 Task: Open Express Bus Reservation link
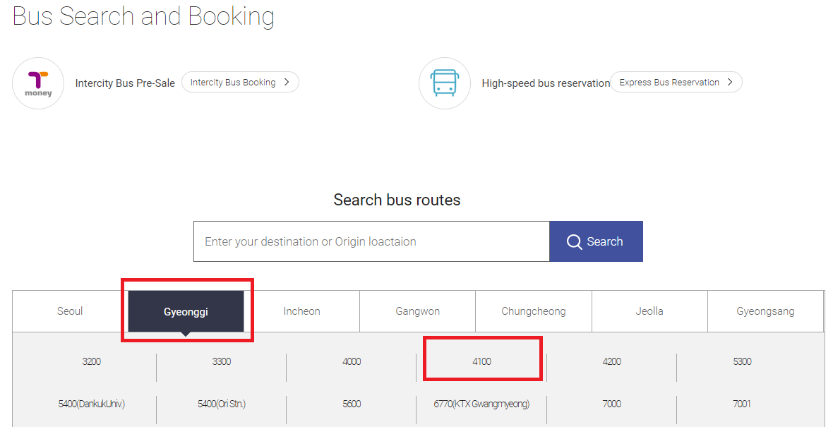(676, 83)
